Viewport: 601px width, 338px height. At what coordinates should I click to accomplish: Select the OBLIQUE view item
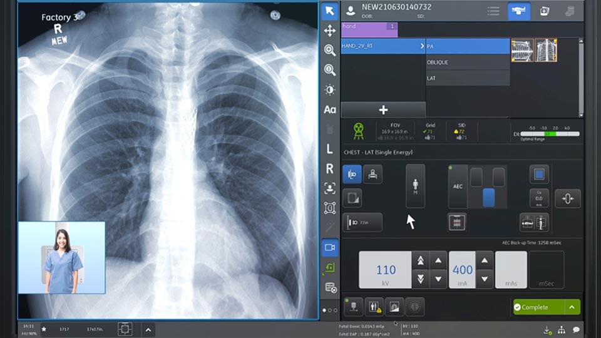point(467,62)
